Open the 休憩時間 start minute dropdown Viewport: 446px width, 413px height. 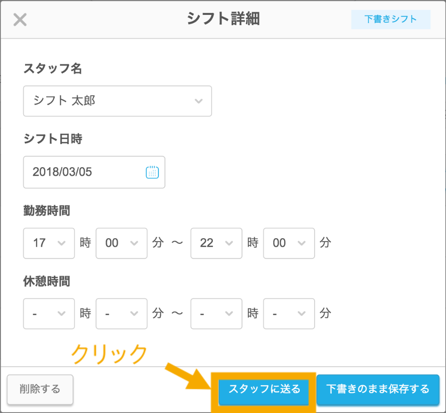pos(121,314)
